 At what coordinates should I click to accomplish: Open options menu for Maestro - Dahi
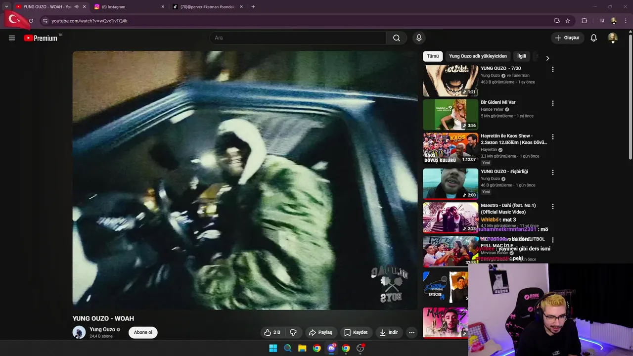553,206
